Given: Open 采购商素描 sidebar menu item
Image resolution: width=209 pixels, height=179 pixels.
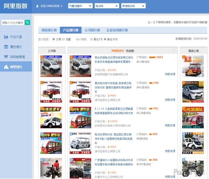Looking at the screenshot, I should 16,57.
